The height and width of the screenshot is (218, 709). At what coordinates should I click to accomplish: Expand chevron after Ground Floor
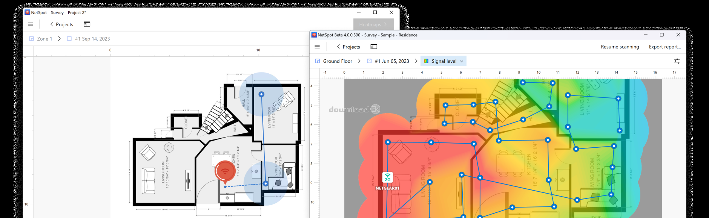(x=359, y=61)
